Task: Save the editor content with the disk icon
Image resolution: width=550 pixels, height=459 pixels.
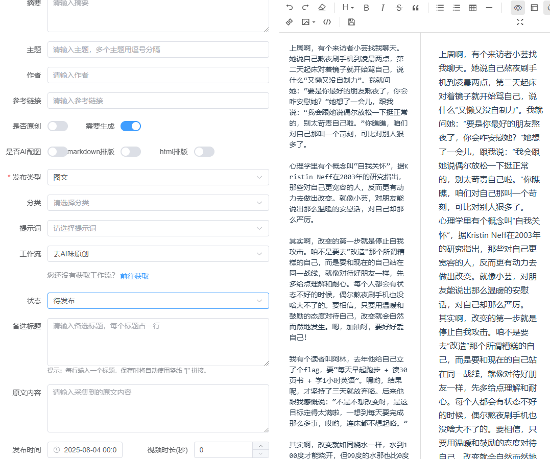Action: coord(351,22)
